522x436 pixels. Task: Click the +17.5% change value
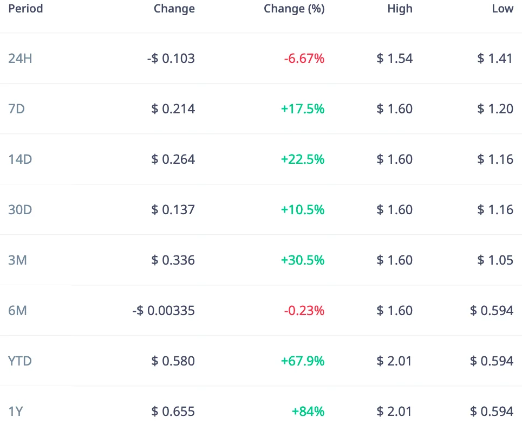[302, 109]
